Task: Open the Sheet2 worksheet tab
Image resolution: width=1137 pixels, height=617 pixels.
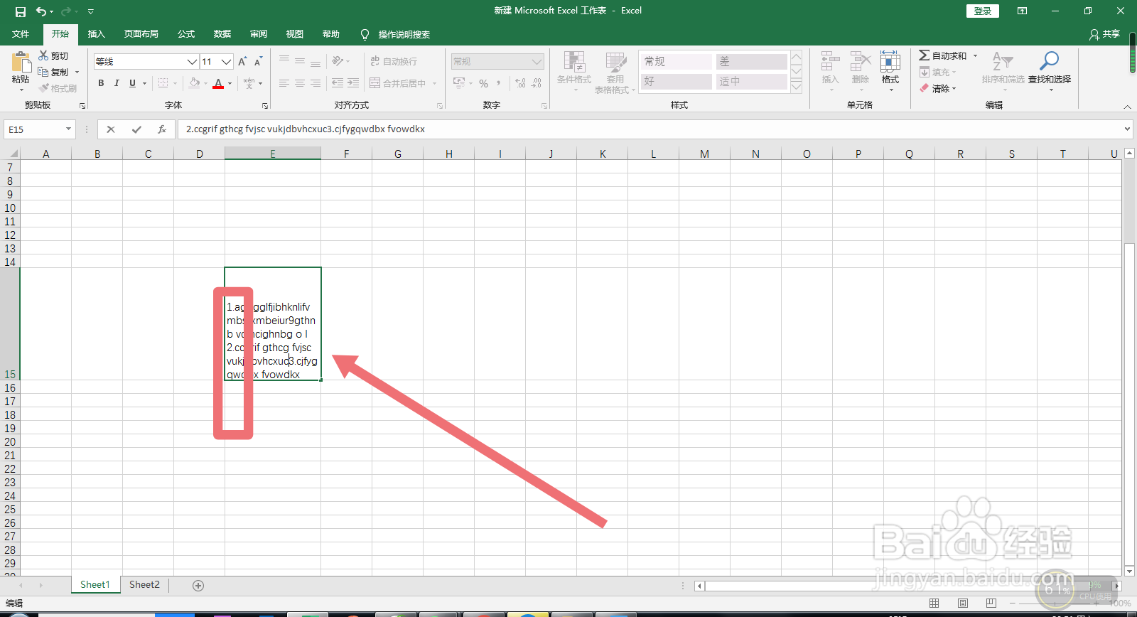Action: click(x=144, y=585)
